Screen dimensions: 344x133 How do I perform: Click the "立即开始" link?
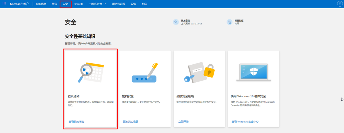point(183,122)
